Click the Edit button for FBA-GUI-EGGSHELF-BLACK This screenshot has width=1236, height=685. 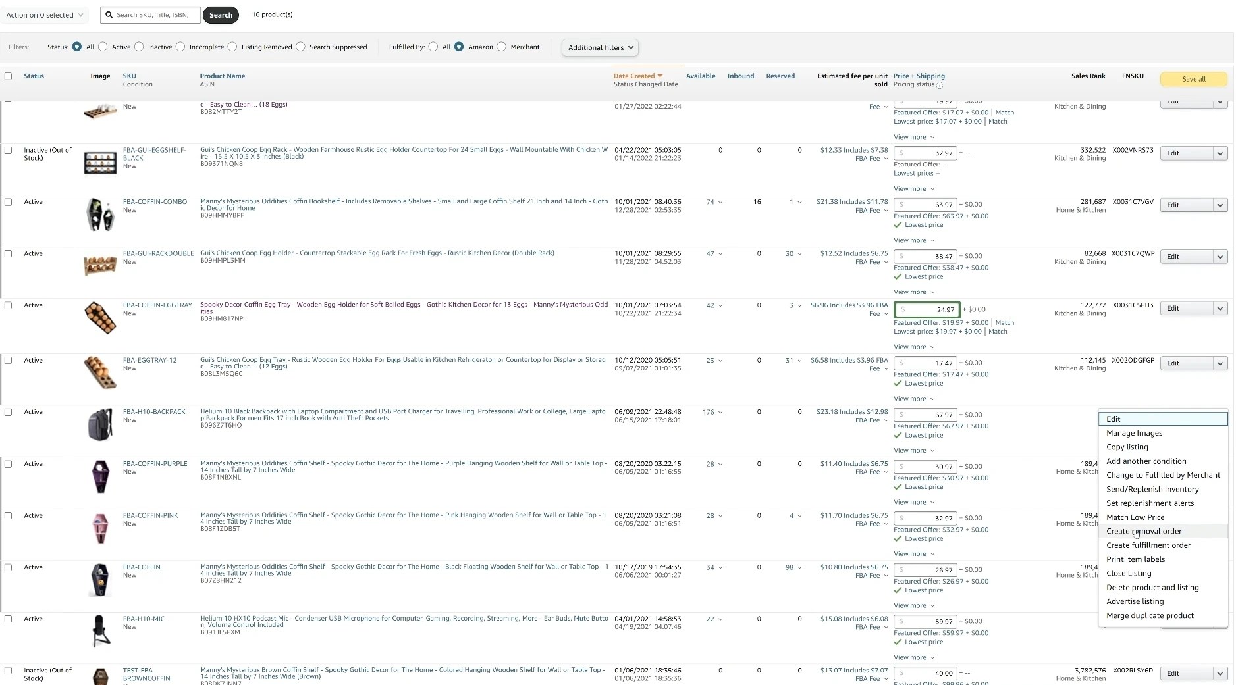1186,153
